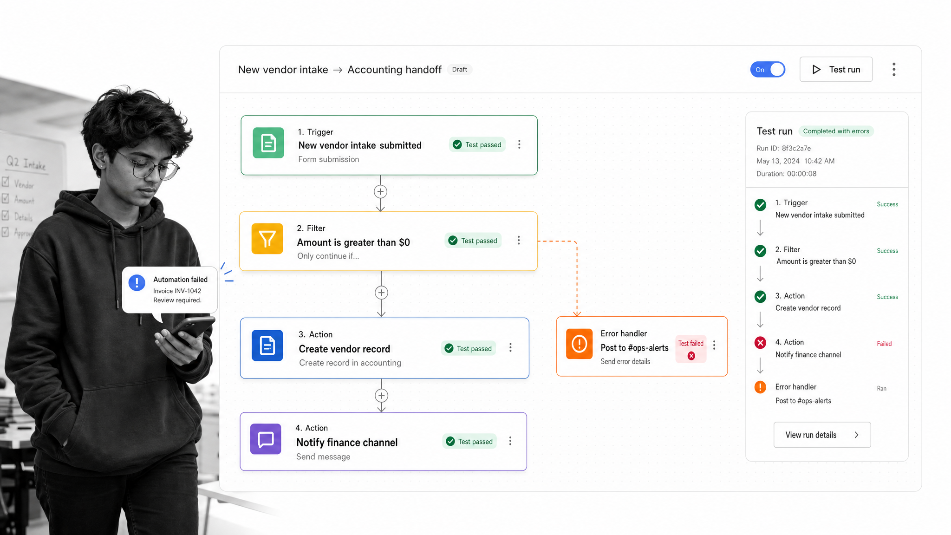This screenshot has height=535, width=951.
Task: Open more options on the Error handler step
Action: click(714, 345)
